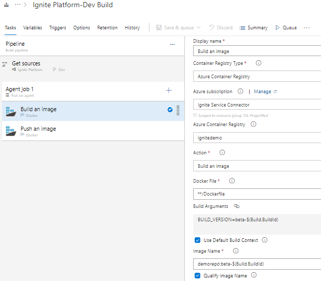Expand the Save & queue dropdown arrow

click(198, 27)
